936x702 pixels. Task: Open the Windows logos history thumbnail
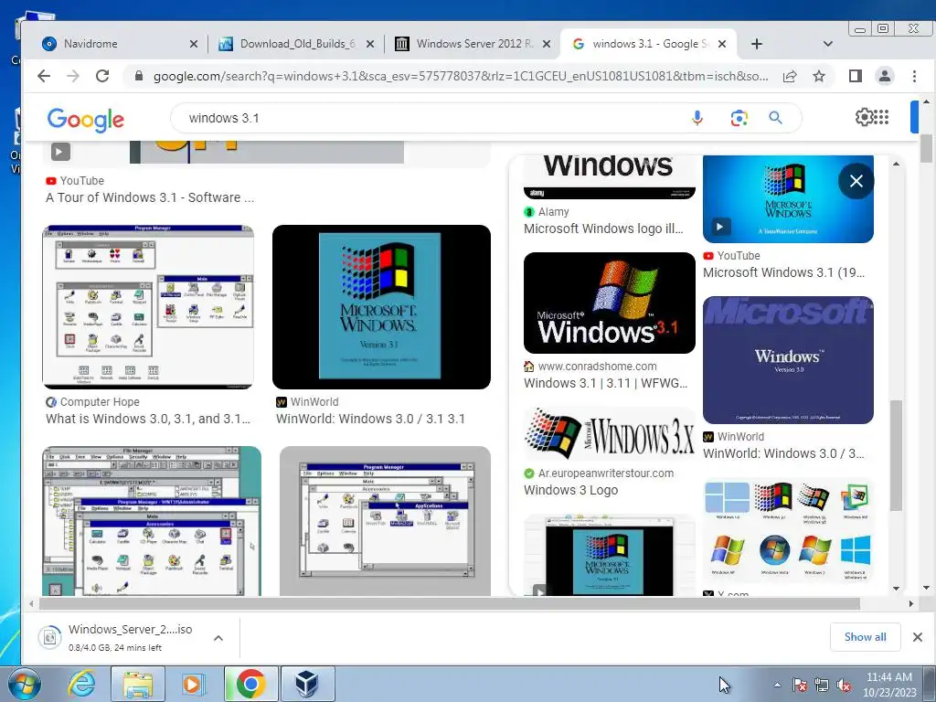(x=788, y=529)
